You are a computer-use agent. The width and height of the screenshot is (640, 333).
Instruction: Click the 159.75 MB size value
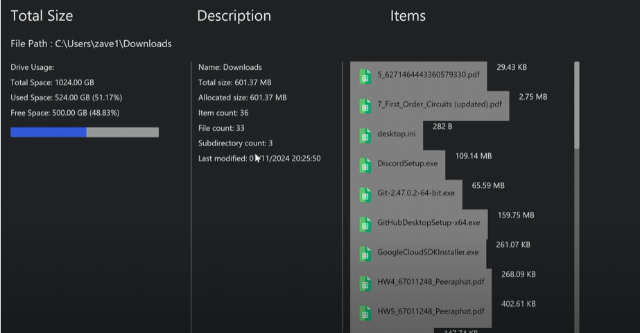(x=516, y=215)
